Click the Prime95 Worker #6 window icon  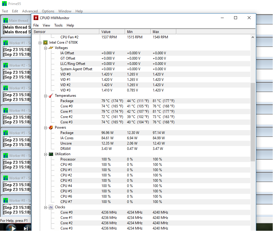tap(6, 156)
